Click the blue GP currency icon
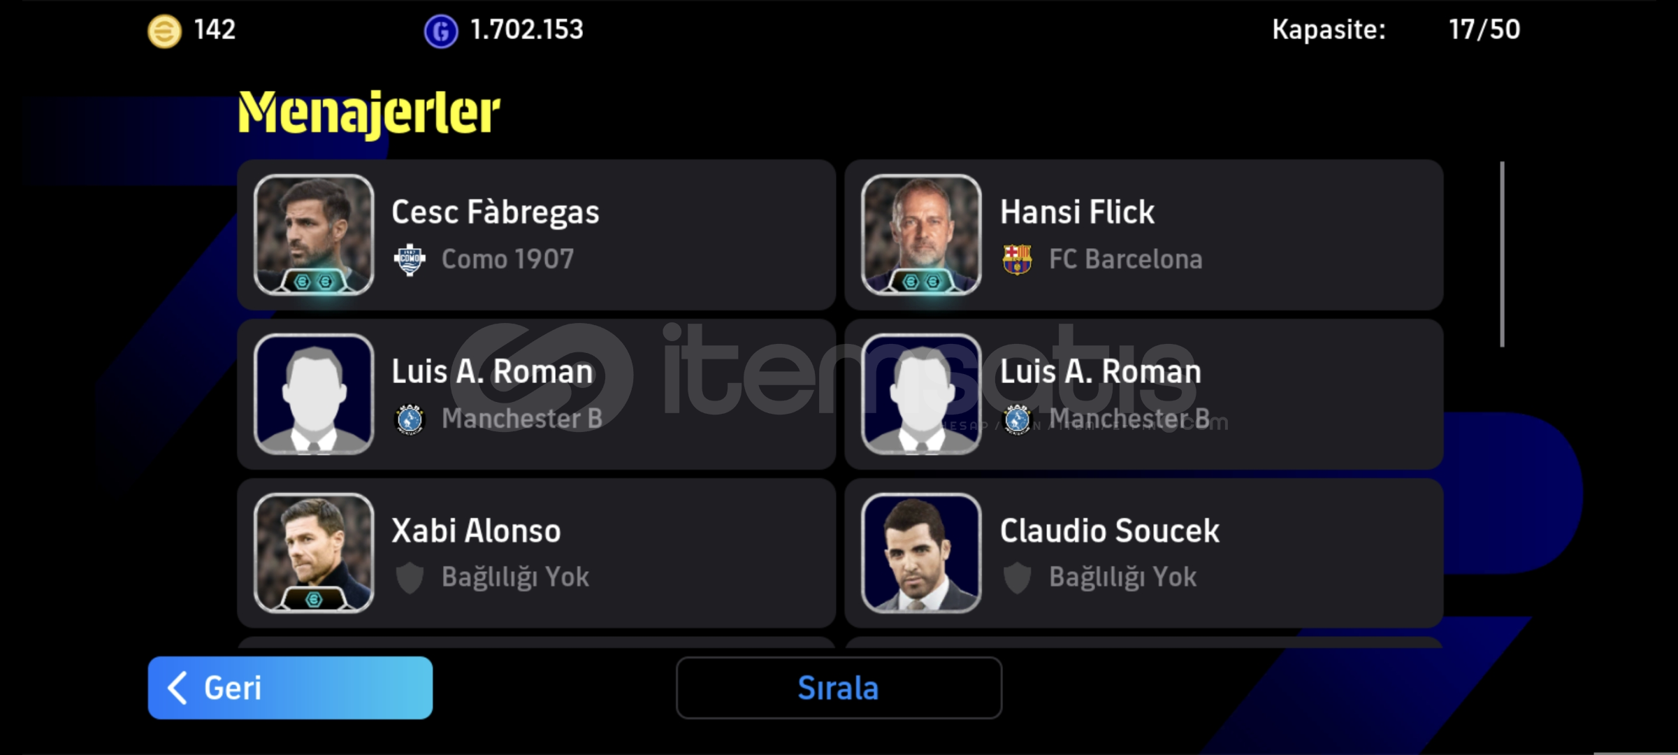The width and height of the screenshot is (1678, 755). pyautogui.click(x=441, y=31)
